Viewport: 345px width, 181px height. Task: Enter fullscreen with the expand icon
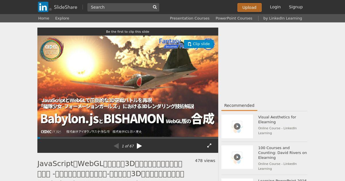[209, 146]
